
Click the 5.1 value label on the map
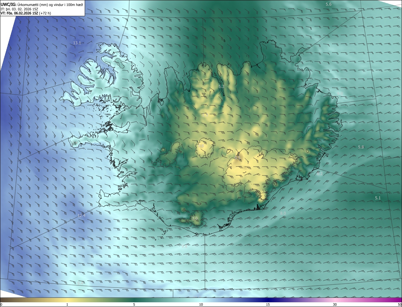[378, 198]
